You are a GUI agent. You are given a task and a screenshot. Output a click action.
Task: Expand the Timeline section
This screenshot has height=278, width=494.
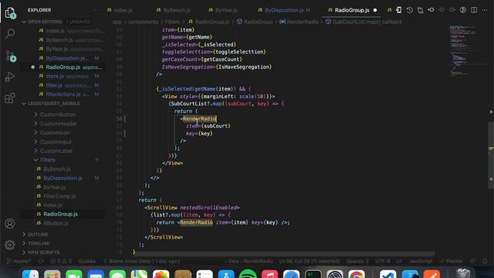tap(39, 243)
